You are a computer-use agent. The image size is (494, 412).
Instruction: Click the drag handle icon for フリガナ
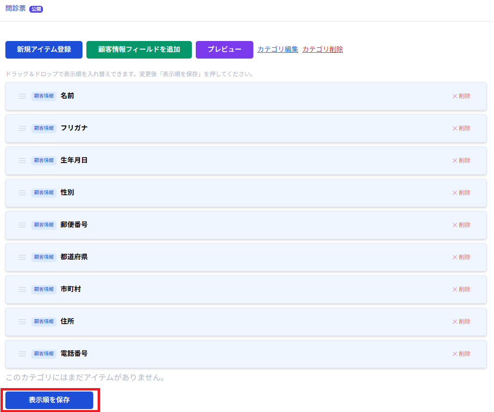coord(22,128)
